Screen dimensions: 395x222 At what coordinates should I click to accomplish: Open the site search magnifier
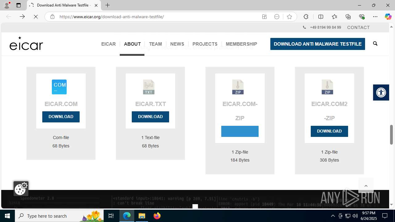375,43
